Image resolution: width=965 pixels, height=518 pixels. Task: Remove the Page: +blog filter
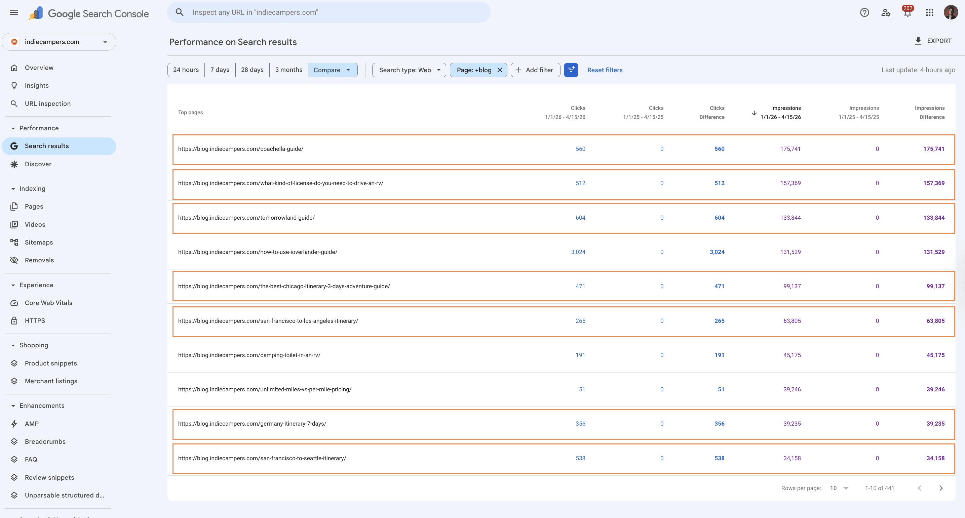pyautogui.click(x=499, y=70)
